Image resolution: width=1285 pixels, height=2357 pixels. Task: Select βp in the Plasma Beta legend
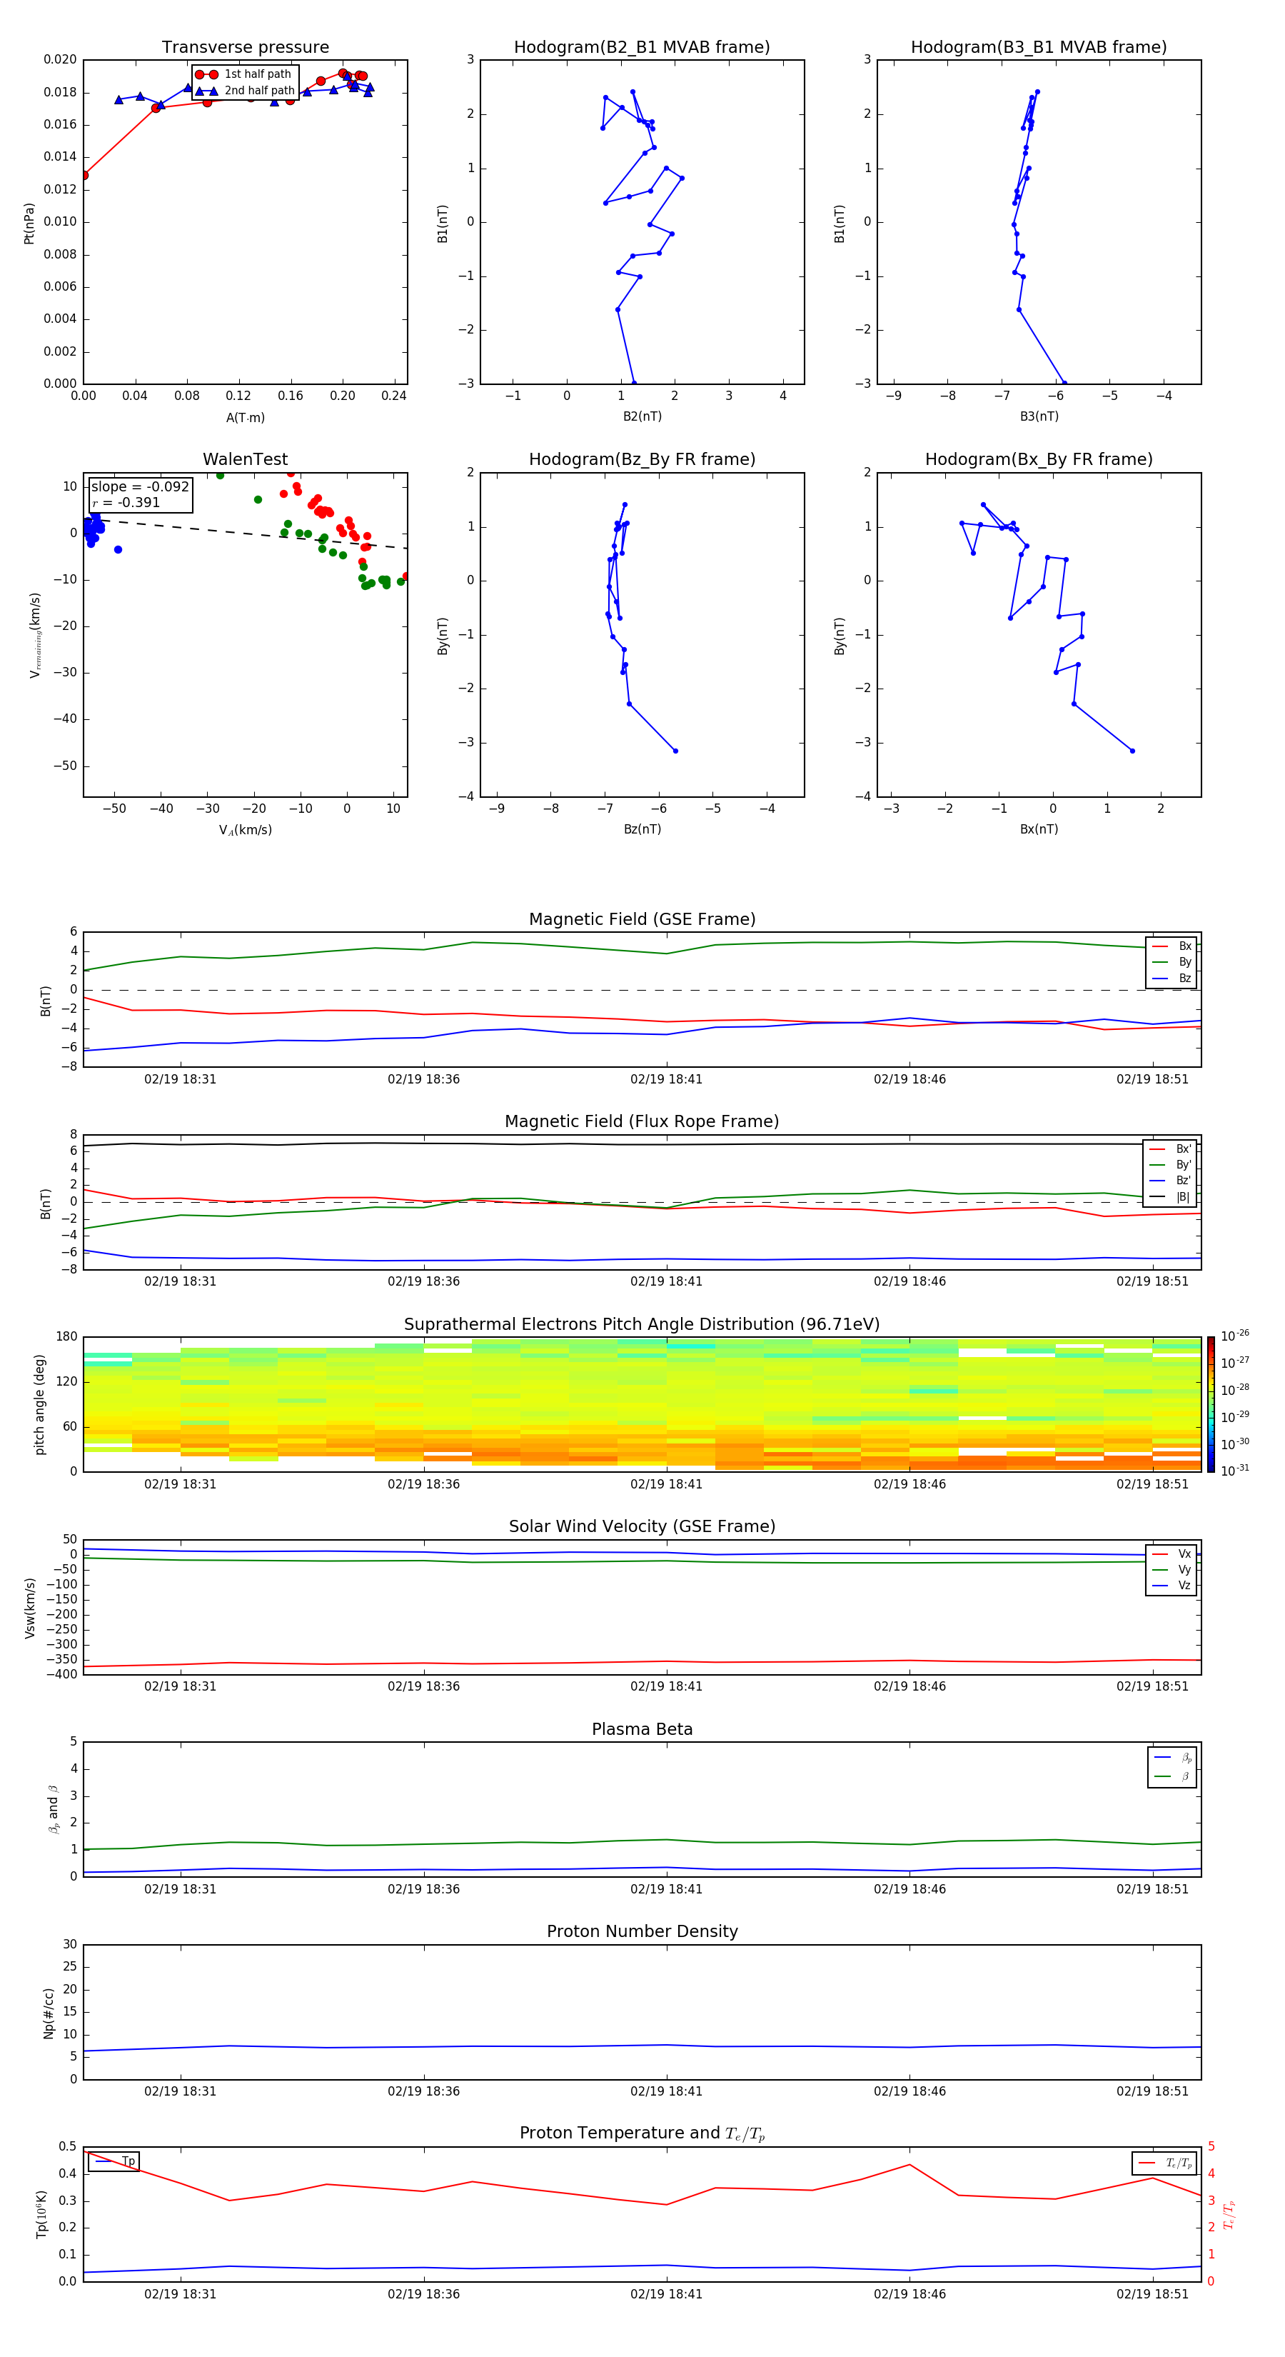coord(1172,1758)
